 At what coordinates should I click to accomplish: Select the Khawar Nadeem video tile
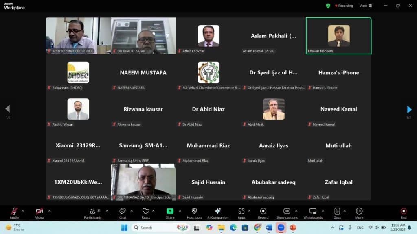click(x=339, y=36)
